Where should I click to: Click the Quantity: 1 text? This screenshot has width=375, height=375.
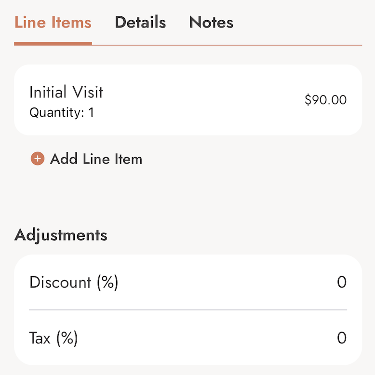point(62,113)
